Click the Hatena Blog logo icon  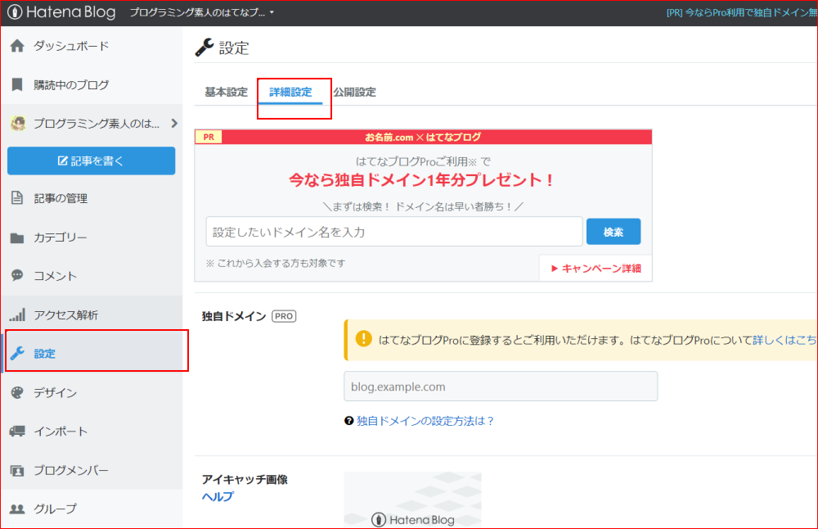[15, 12]
